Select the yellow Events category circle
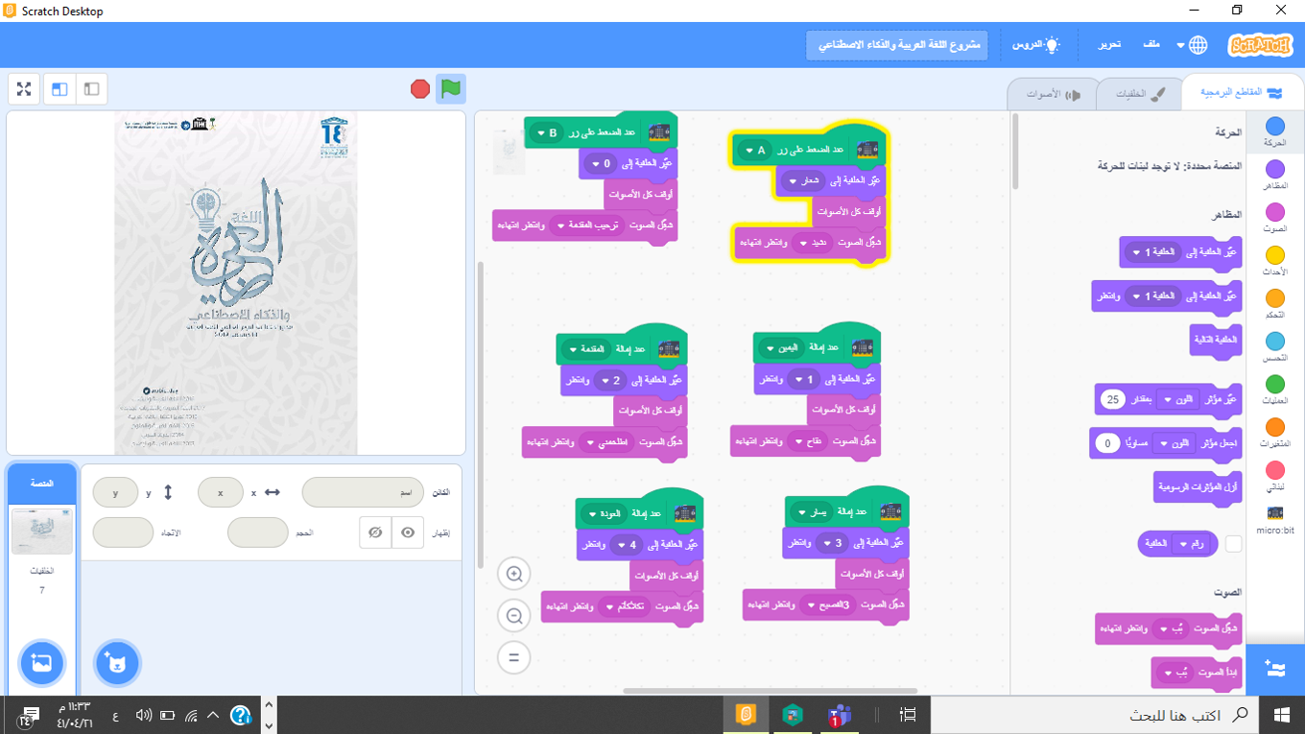Viewport: 1305px width, 734px height. click(x=1274, y=256)
